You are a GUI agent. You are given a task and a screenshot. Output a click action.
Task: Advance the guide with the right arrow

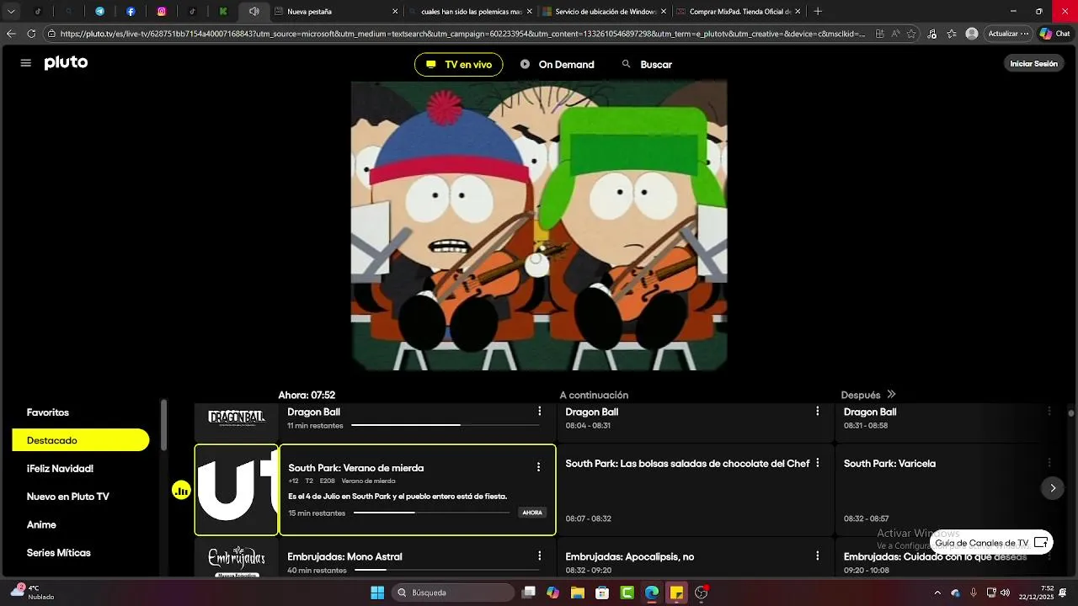1053,488
